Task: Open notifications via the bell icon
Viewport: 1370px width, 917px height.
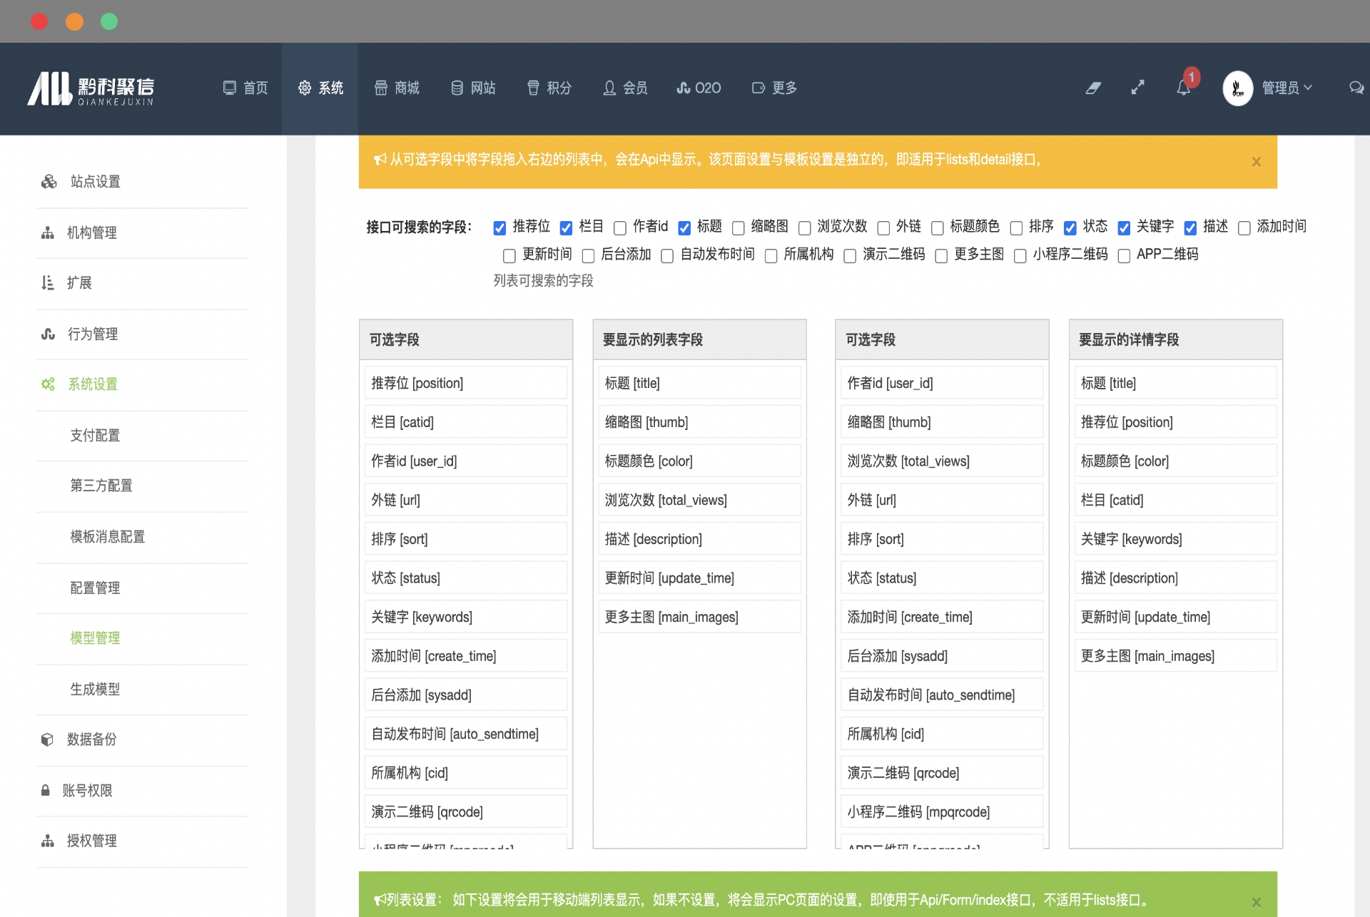Action: coord(1184,88)
